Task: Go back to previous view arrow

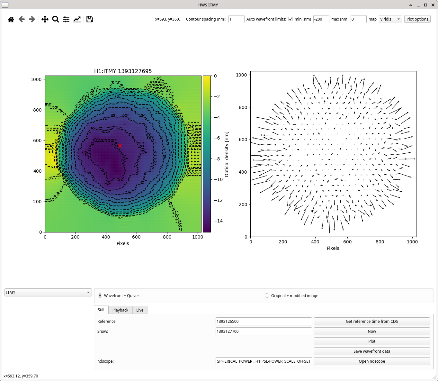Action: pyautogui.click(x=22, y=19)
